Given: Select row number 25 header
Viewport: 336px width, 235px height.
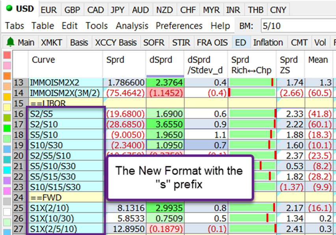Looking at the screenshot, I should pos(20,208).
